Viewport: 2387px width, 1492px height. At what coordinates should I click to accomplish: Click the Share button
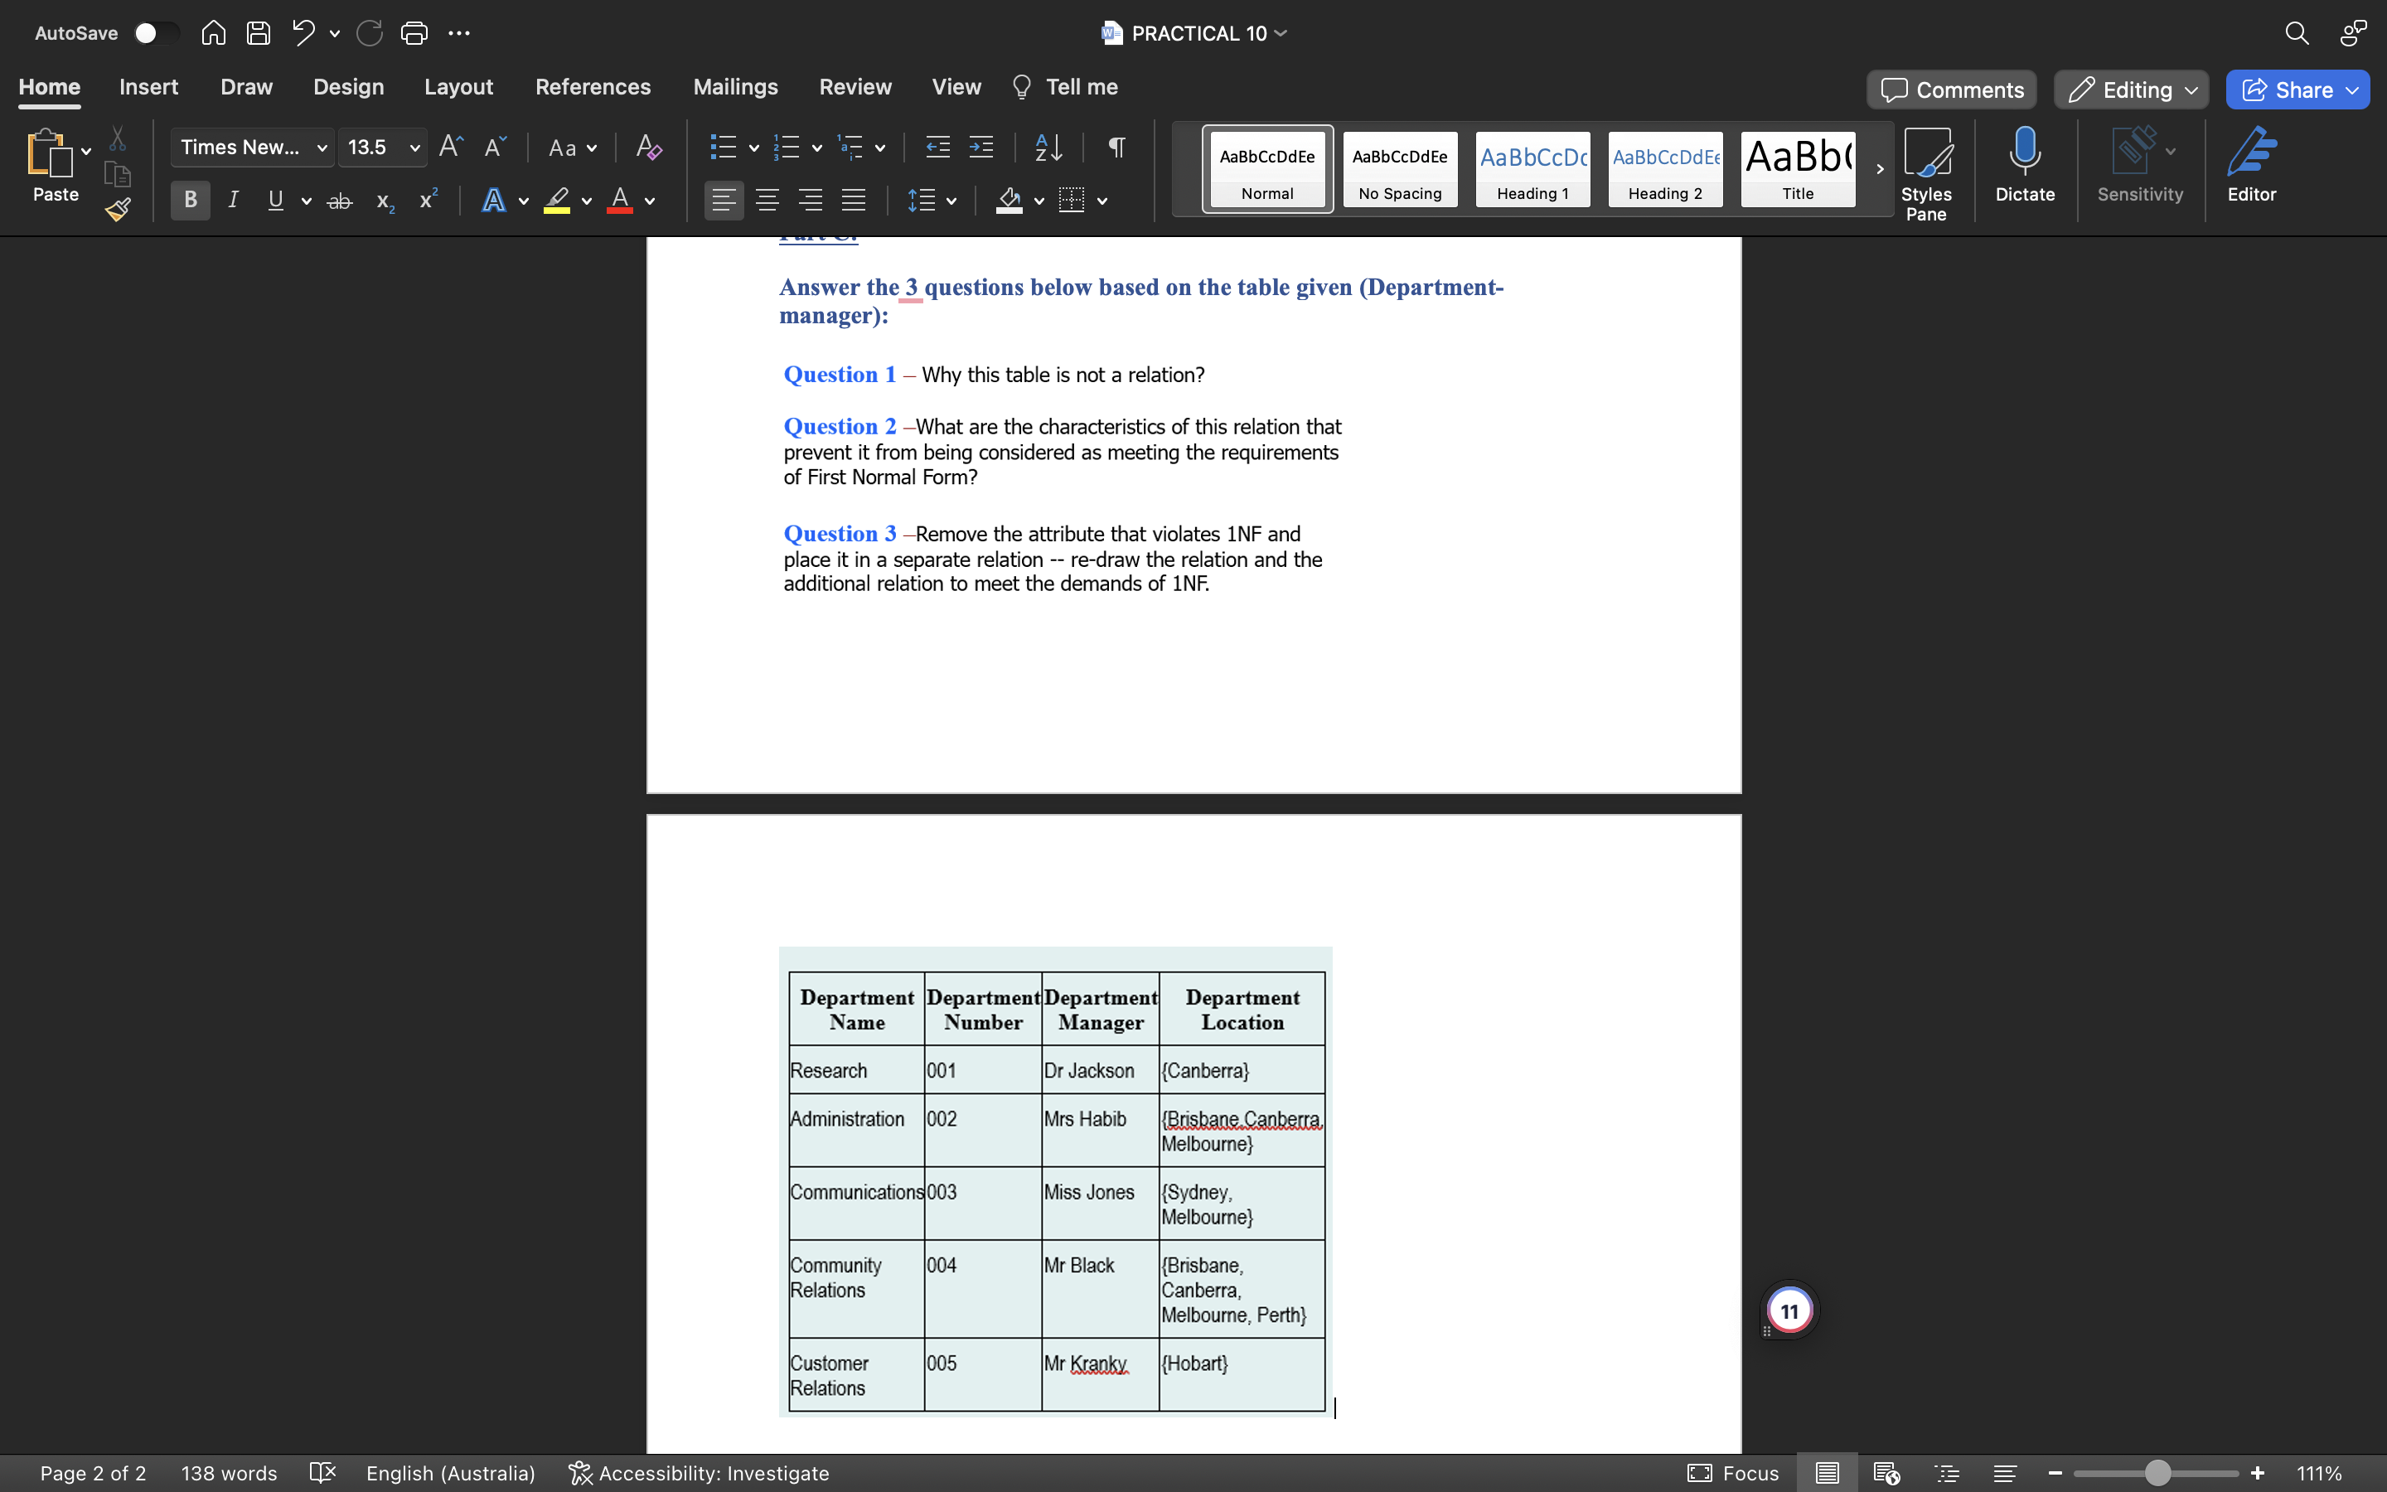pyautogui.click(x=2297, y=89)
